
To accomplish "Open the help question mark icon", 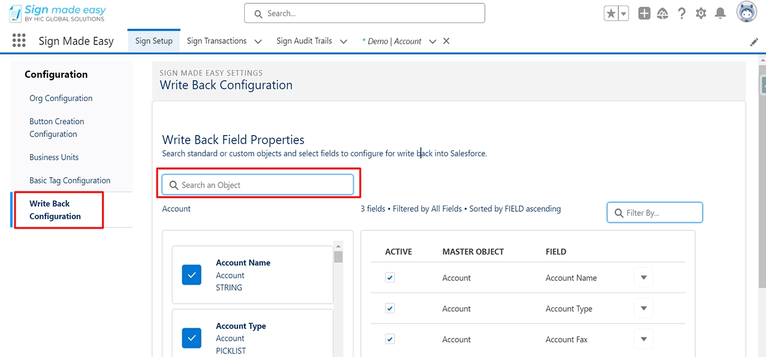I will tap(682, 13).
